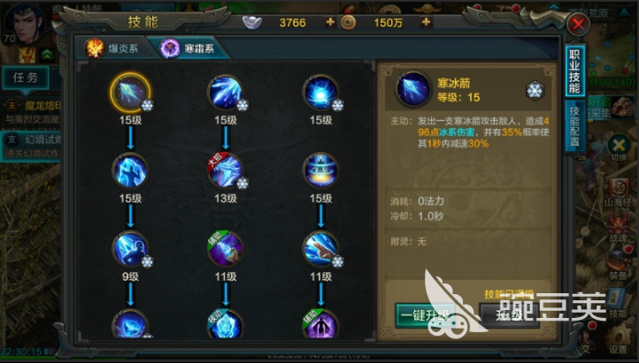
Task: Switch to the 爆炎系 tab
Action: click(112, 49)
